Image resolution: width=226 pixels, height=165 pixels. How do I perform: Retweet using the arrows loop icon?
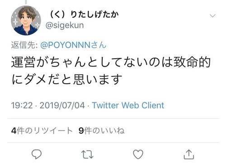click(87, 155)
